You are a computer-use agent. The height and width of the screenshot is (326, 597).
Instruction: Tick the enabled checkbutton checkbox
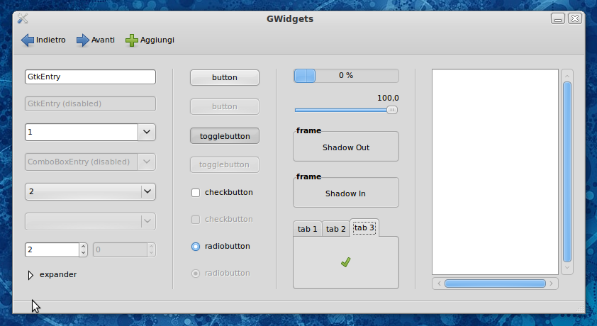195,193
